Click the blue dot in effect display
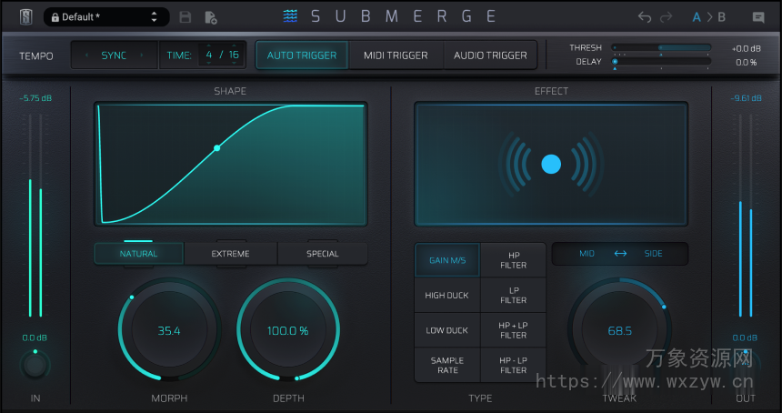The width and height of the screenshot is (782, 413). pyautogui.click(x=551, y=164)
